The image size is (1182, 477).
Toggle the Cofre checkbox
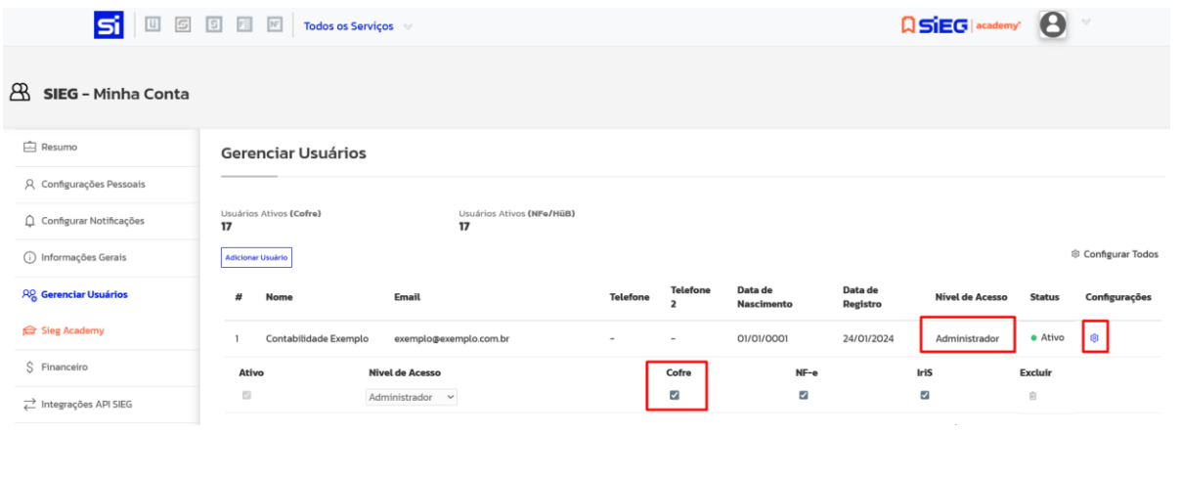tap(675, 396)
